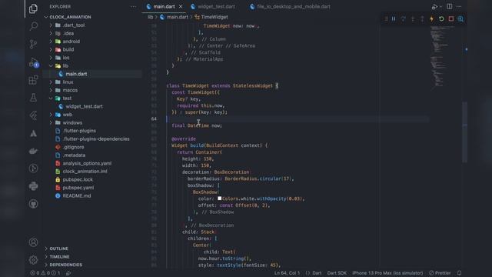Click notifications bell in status bar
The image size is (492, 277).
point(459,273)
